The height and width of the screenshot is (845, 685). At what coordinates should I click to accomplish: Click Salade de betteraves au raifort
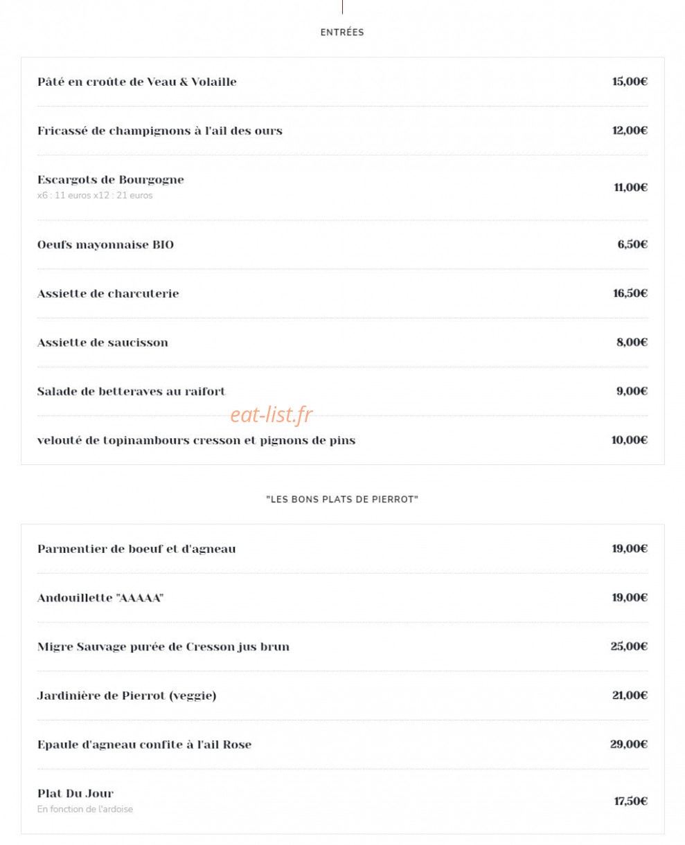132,392
